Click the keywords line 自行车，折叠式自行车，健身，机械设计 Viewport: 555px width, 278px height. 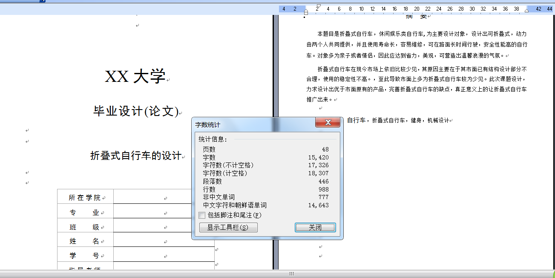[x=398, y=121]
